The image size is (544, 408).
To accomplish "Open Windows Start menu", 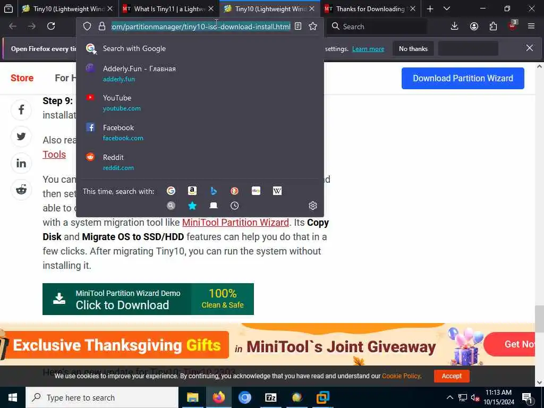I will click(13, 397).
